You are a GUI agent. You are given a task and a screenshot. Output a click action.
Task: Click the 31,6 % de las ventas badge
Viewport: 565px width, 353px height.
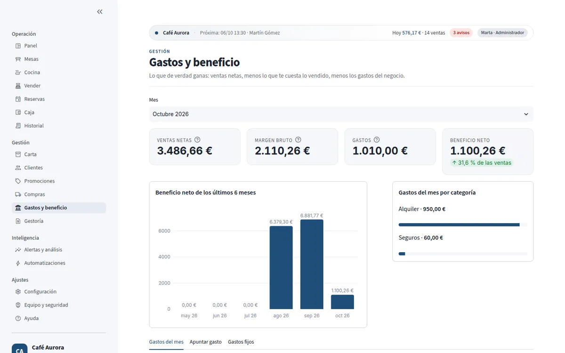[x=481, y=163]
